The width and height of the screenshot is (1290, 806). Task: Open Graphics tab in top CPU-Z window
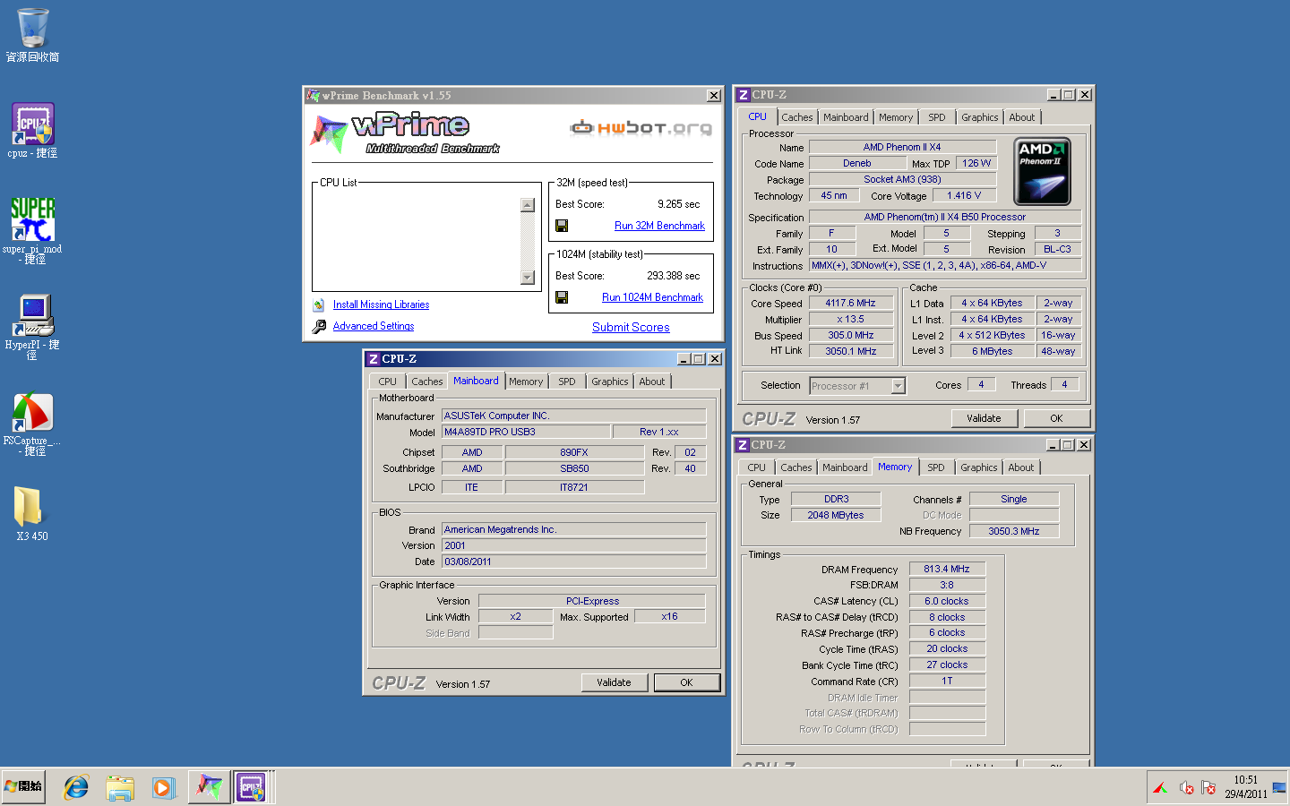(980, 117)
